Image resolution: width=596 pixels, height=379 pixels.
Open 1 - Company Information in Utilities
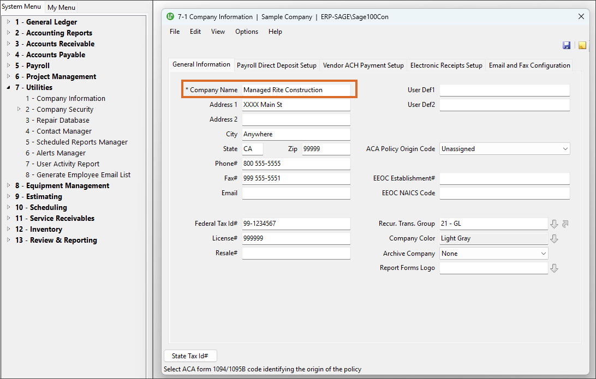(65, 98)
